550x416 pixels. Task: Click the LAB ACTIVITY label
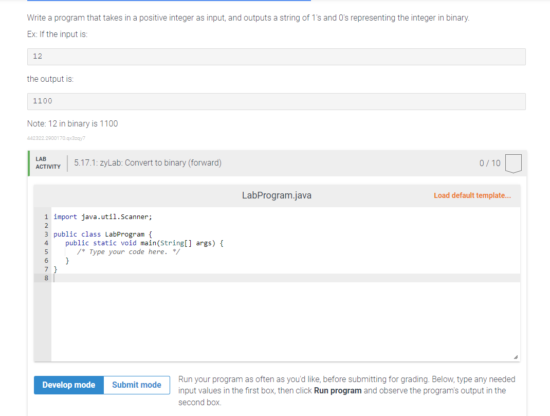(48, 163)
